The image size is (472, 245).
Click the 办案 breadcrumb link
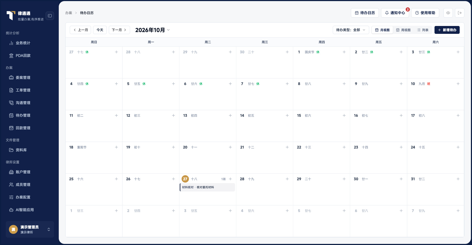[69, 13]
